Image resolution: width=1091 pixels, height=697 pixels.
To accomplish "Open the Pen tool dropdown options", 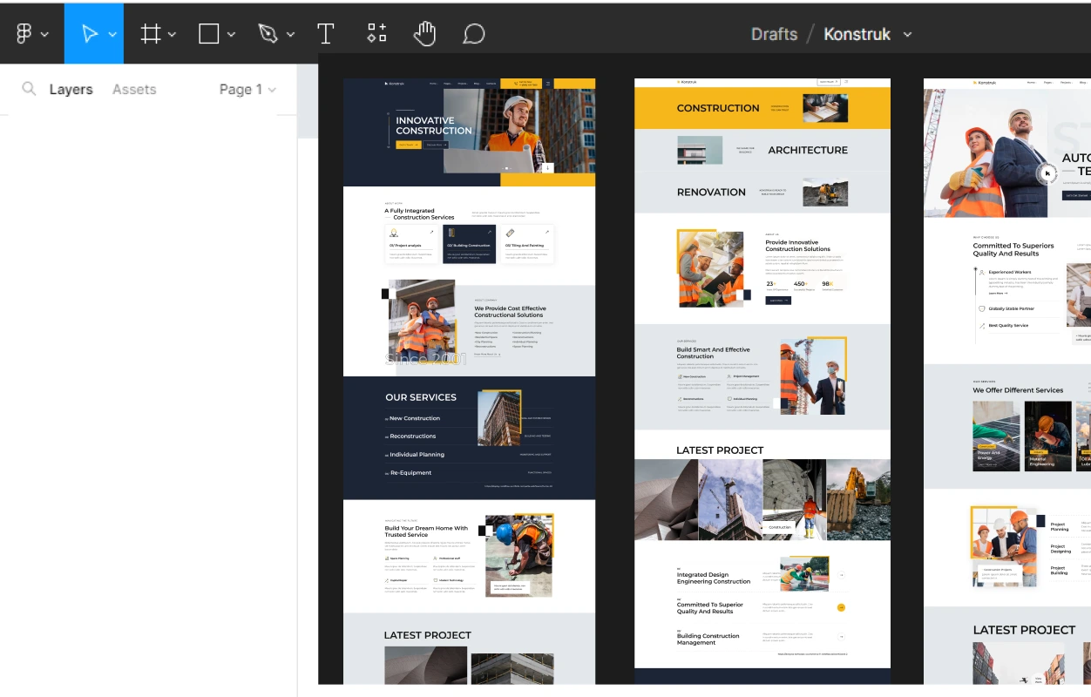I will point(290,33).
